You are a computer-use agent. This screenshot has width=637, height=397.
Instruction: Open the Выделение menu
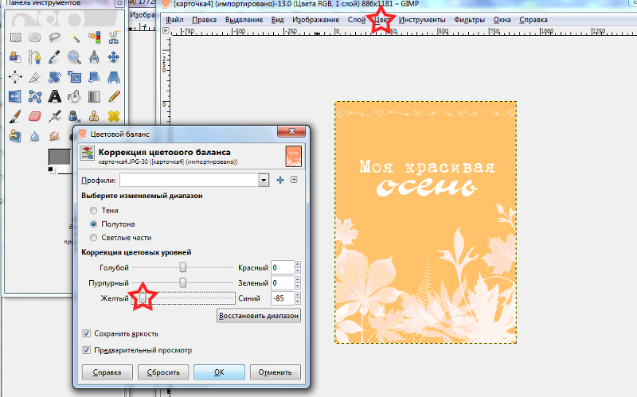point(244,20)
